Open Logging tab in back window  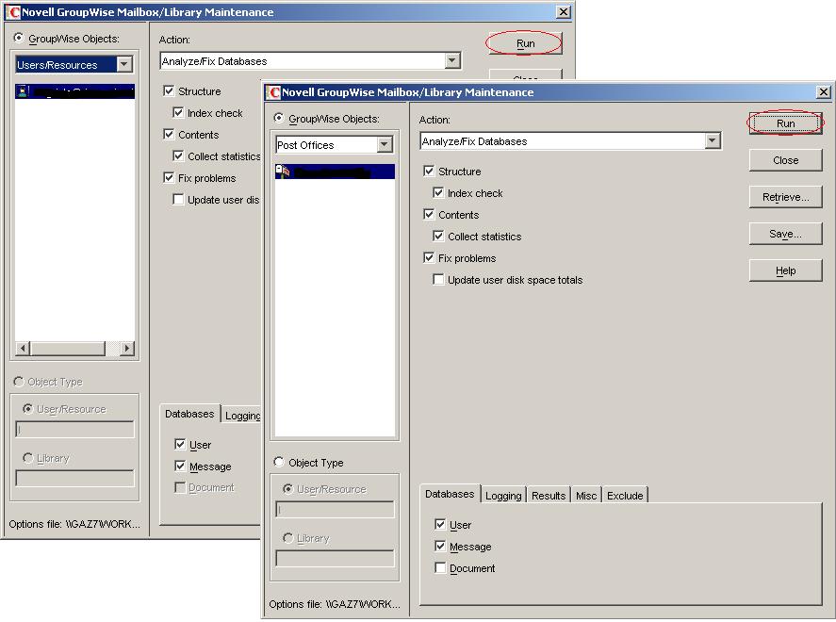pyautogui.click(x=241, y=416)
